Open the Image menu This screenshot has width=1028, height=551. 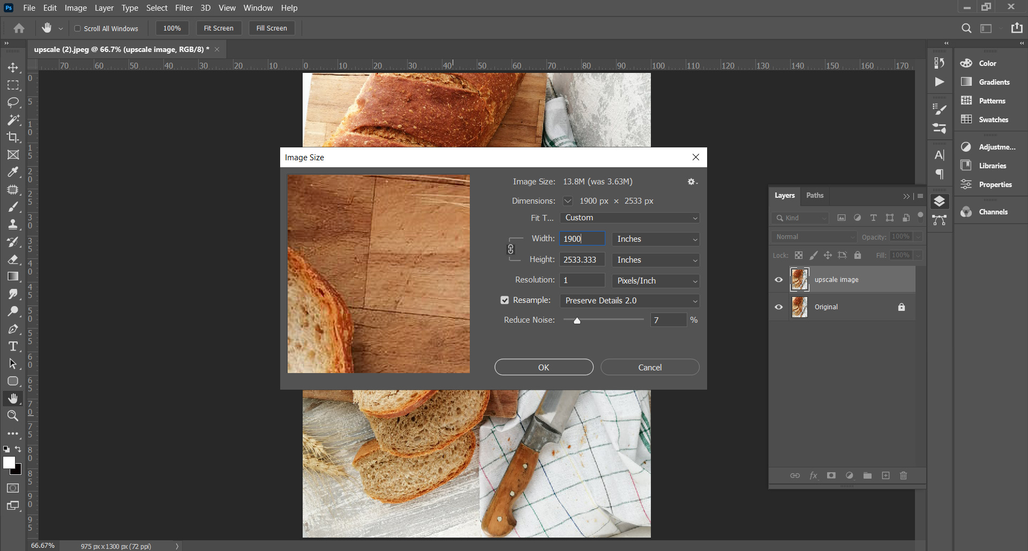coord(75,8)
